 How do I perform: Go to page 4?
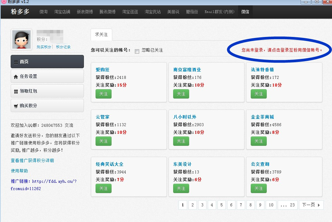click(212, 205)
